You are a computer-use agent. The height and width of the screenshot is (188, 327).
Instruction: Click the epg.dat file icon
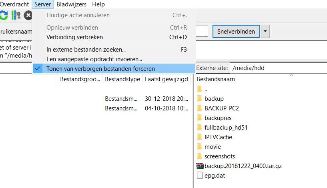pos(200,175)
